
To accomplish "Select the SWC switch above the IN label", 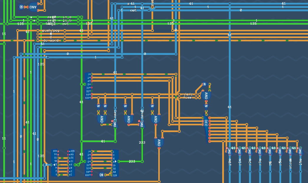I will (300, 151).
